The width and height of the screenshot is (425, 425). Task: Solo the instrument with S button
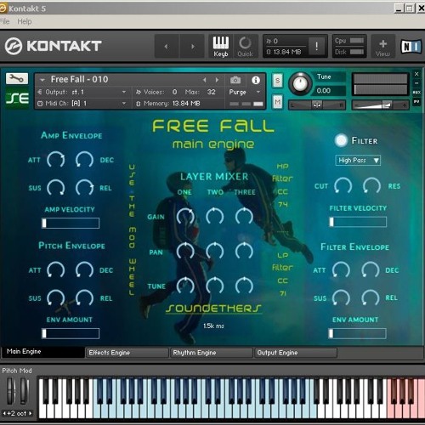tap(277, 81)
